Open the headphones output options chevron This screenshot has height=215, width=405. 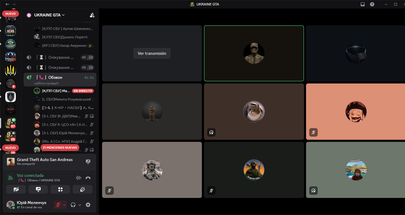[80, 205]
